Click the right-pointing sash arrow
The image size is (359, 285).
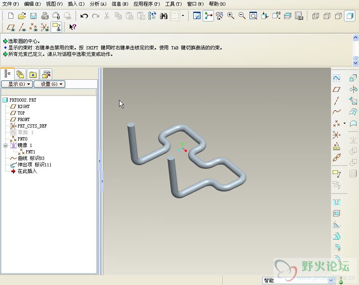click(102, 181)
